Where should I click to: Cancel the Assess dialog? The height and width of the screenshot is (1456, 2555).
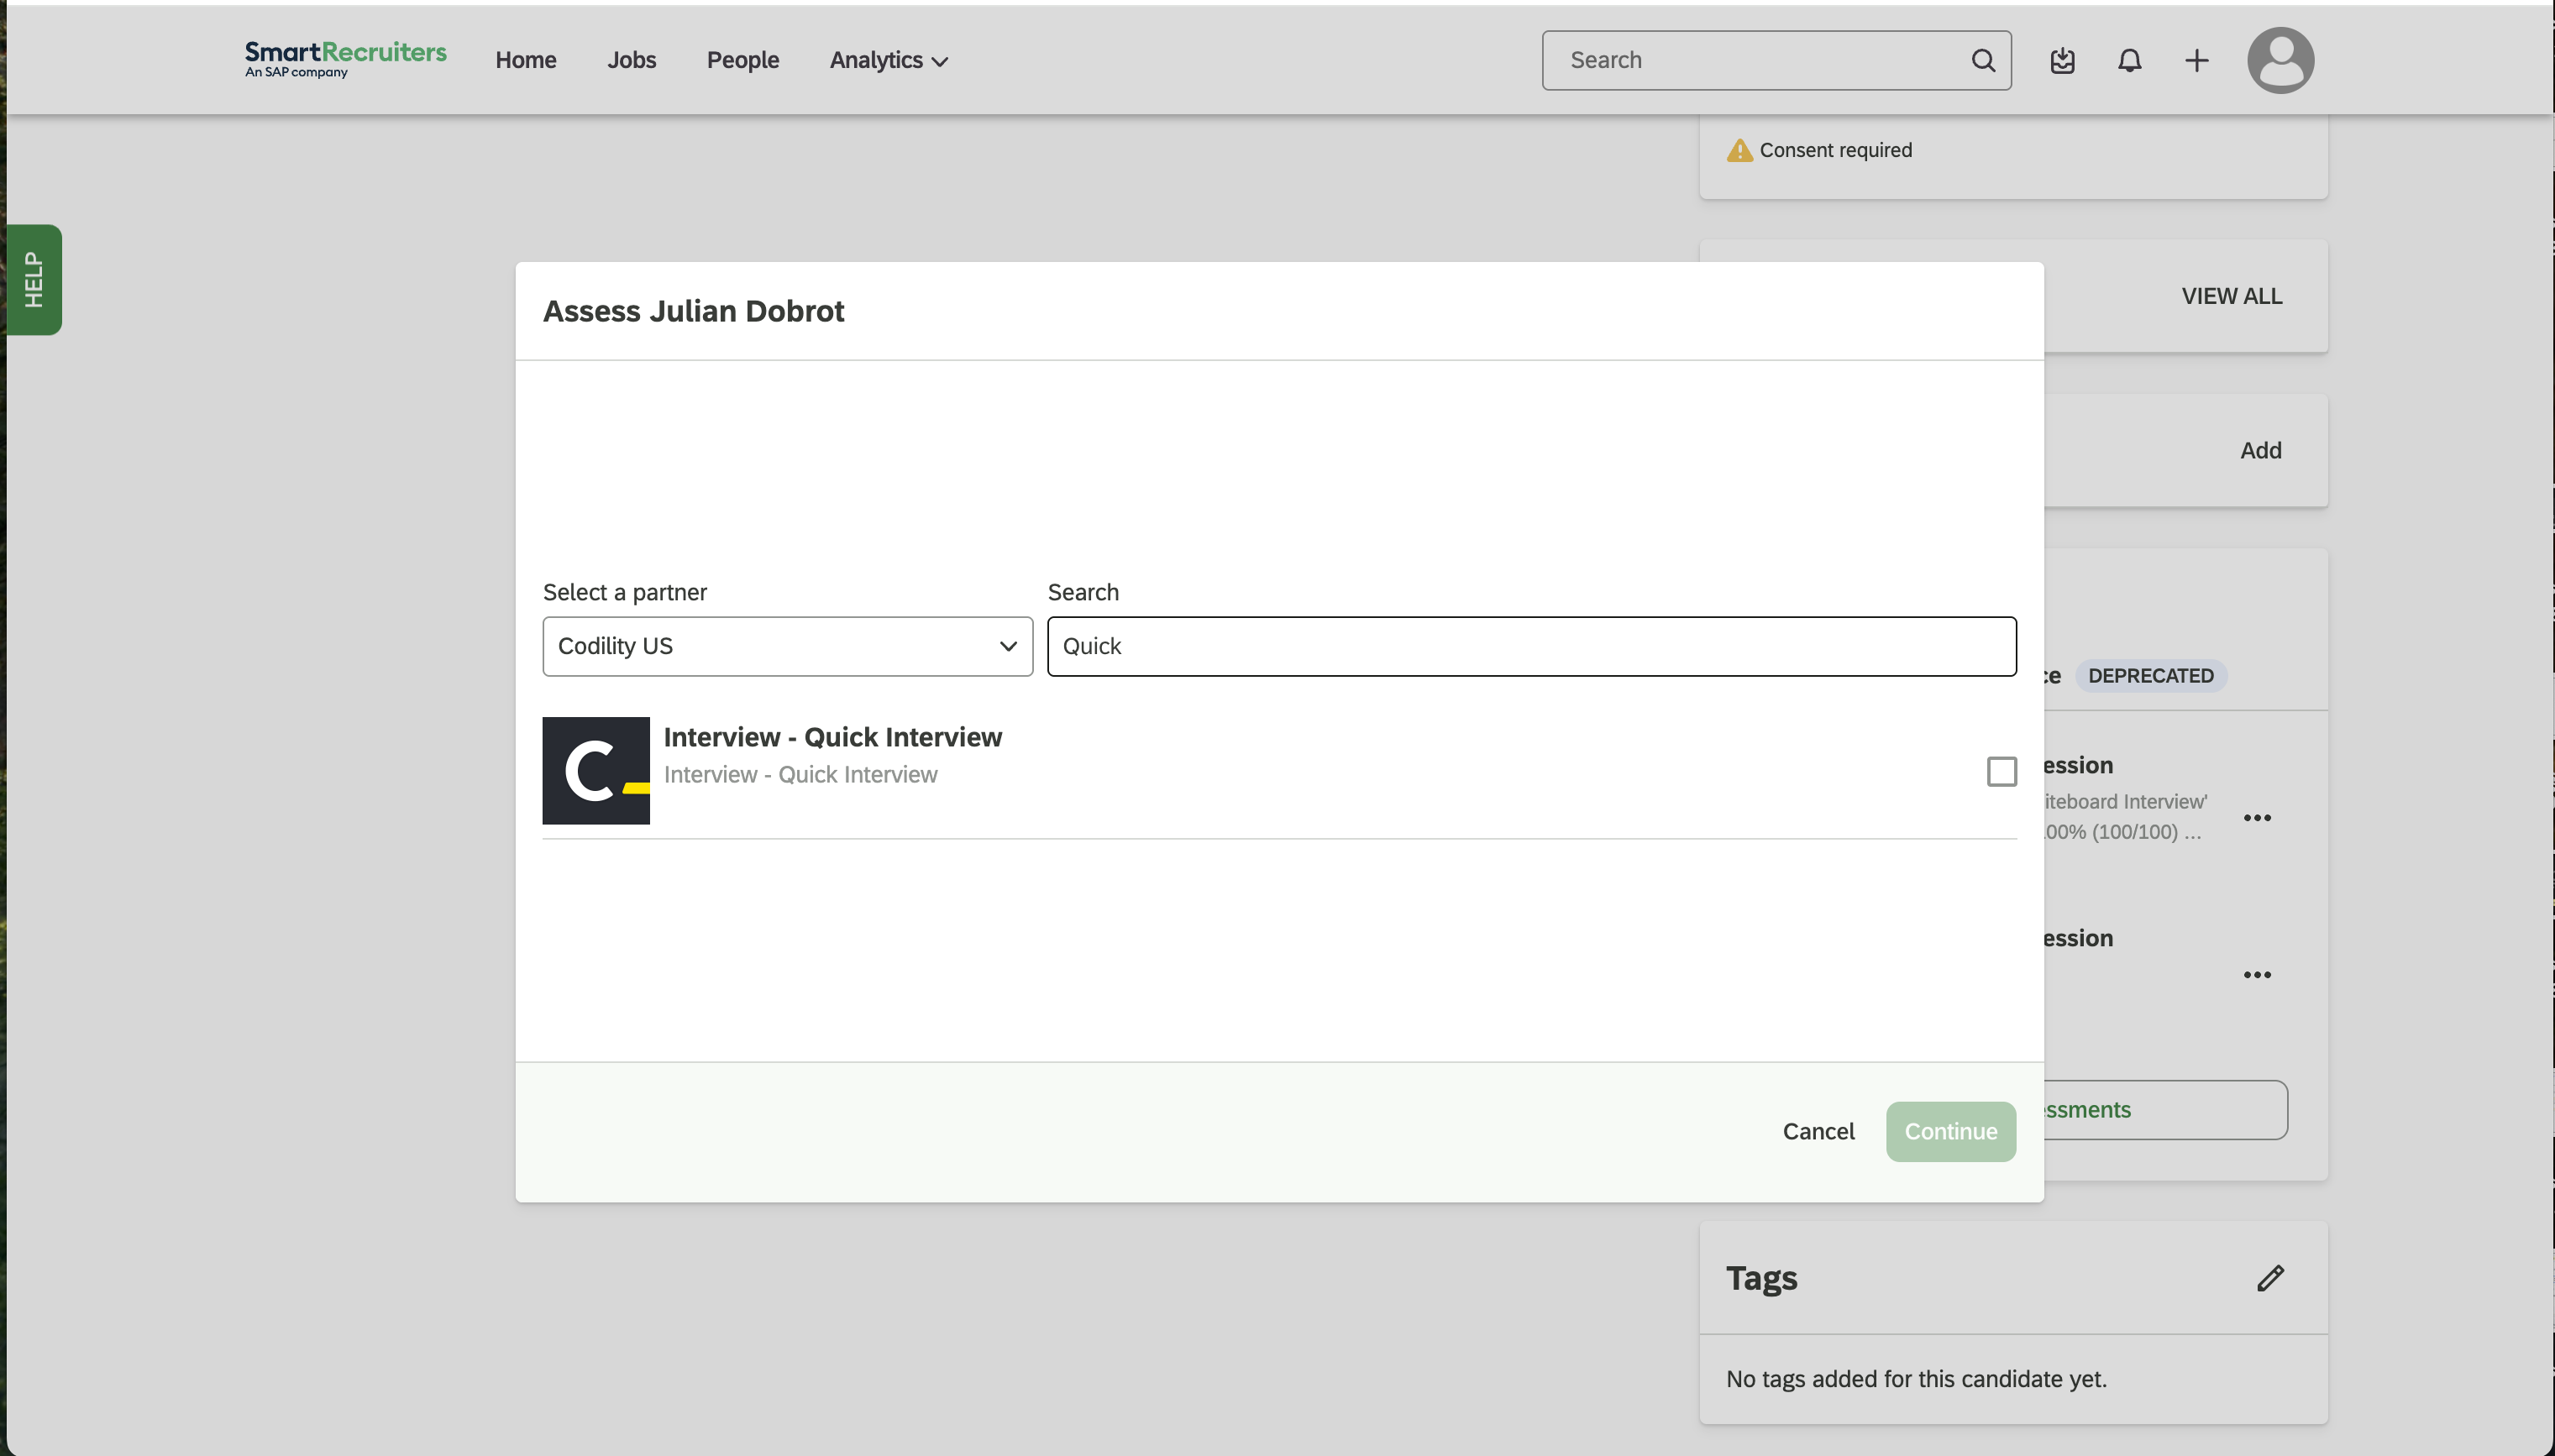[1818, 1131]
